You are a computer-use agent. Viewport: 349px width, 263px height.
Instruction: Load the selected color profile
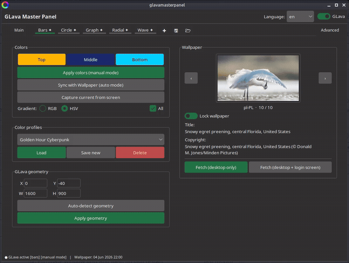coord(41,152)
